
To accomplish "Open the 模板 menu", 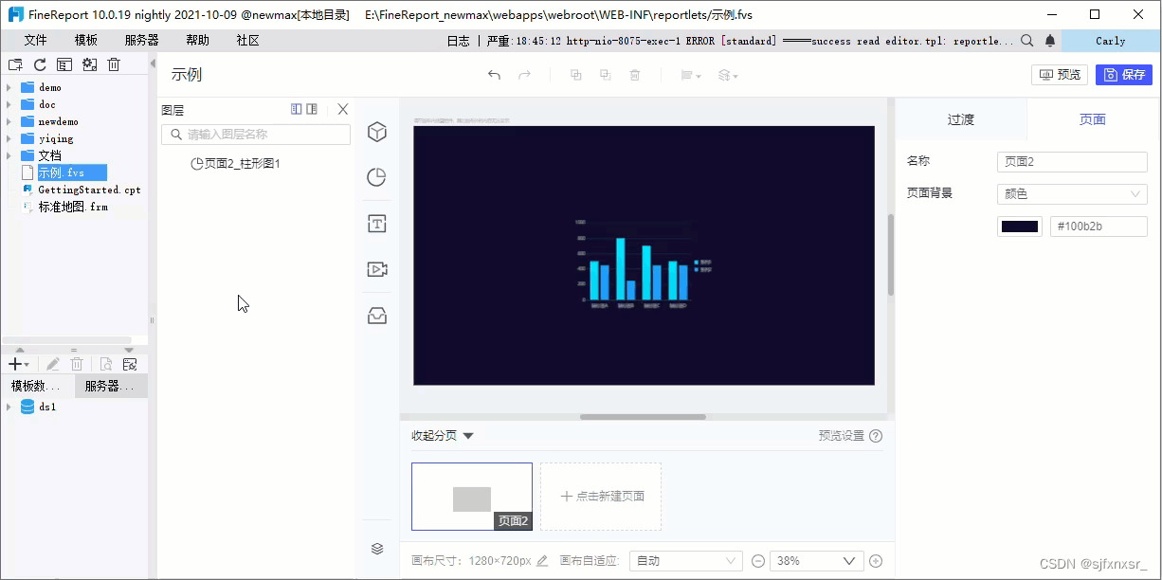I will 86,41.
